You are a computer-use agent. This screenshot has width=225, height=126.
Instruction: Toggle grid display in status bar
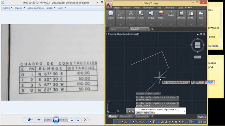(x=115, y=122)
